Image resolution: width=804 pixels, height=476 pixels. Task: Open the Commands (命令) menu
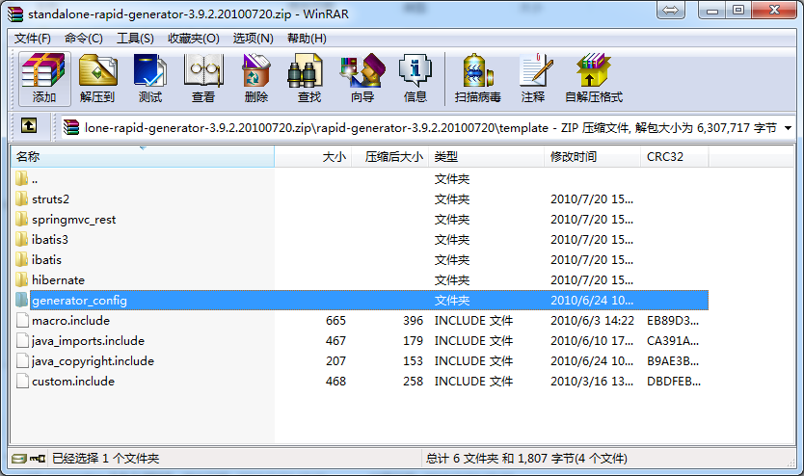[x=84, y=39]
